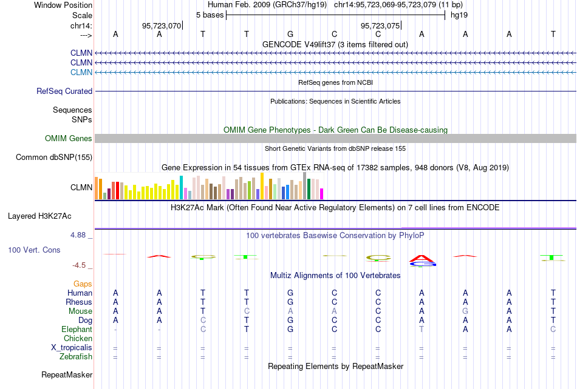
Task: Click the RefSeq Curated gene line
Action: pos(335,91)
